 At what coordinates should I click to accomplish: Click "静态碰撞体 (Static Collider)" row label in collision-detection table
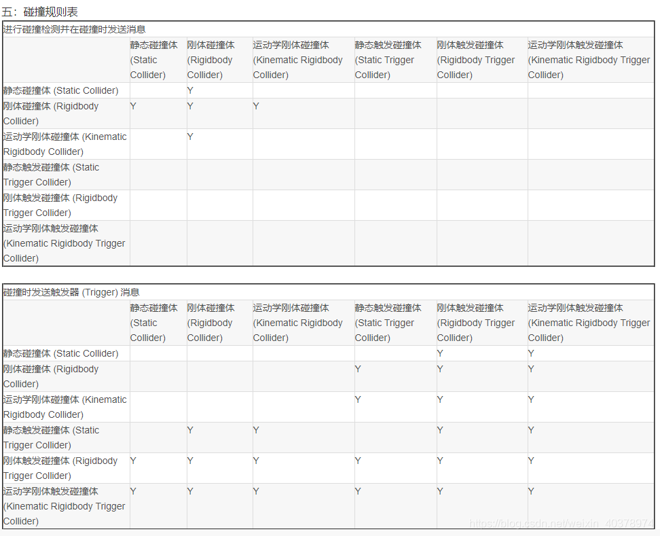click(60, 90)
